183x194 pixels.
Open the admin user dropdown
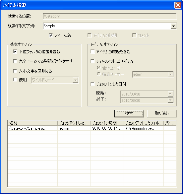170,75
